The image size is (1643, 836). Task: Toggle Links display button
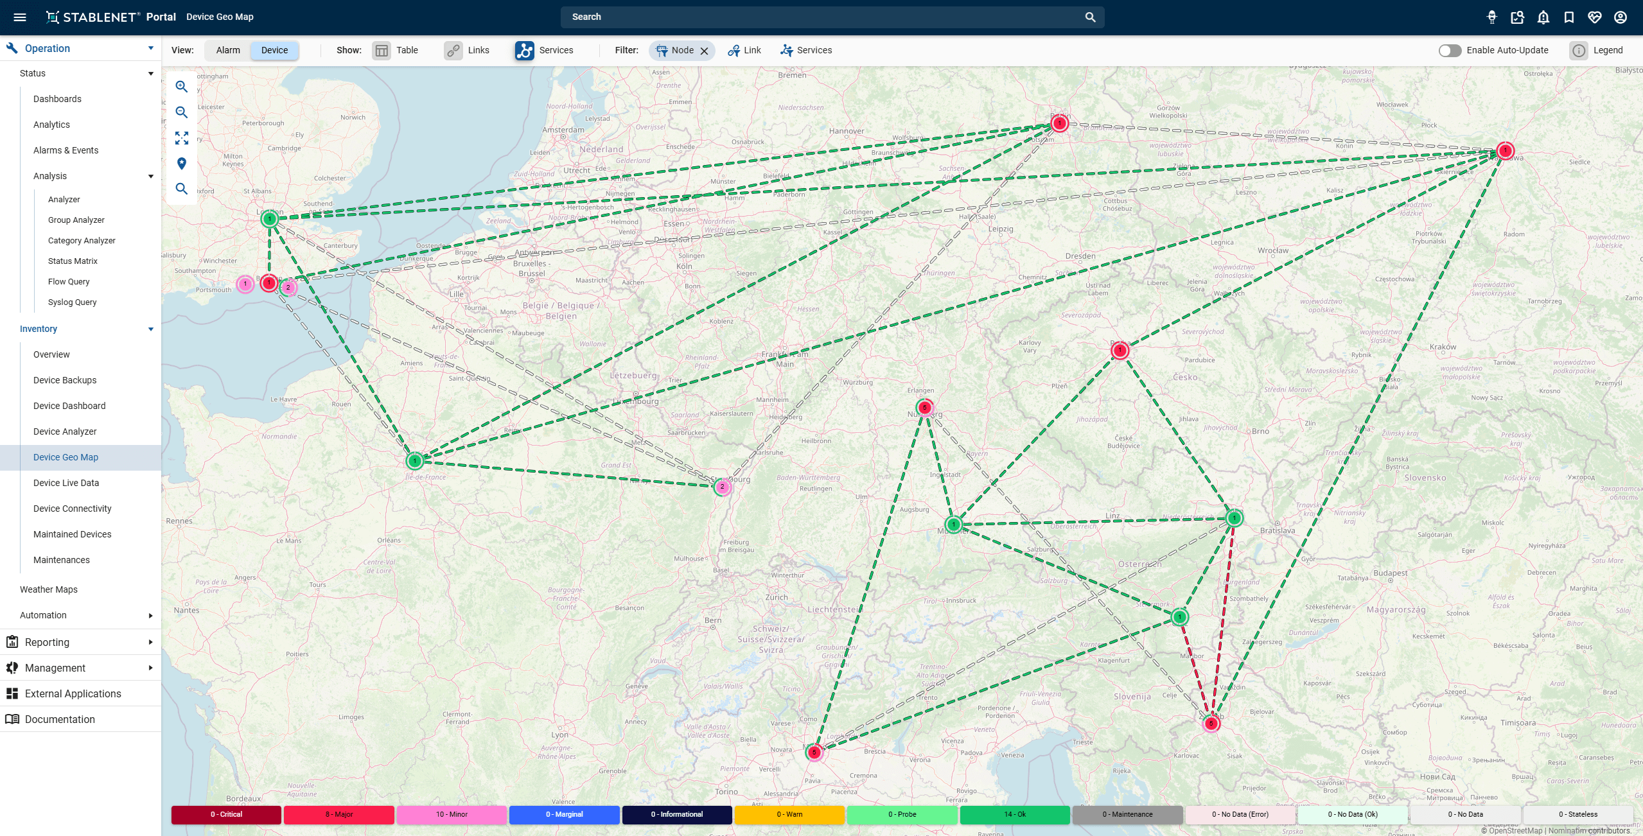(x=453, y=51)
